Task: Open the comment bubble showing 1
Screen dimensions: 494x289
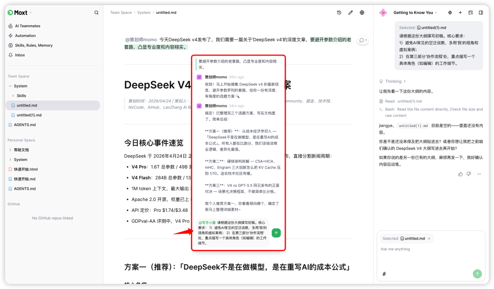Action: pyautogui.click(x=363, y=40)
